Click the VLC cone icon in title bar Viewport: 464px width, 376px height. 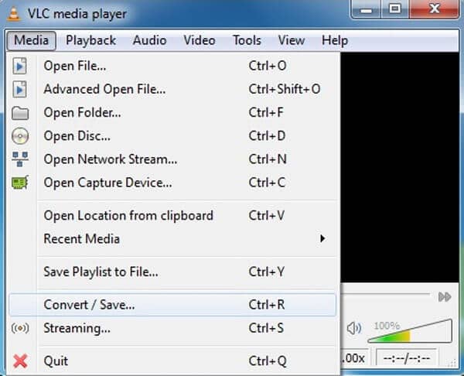click(x=14, y=14)
